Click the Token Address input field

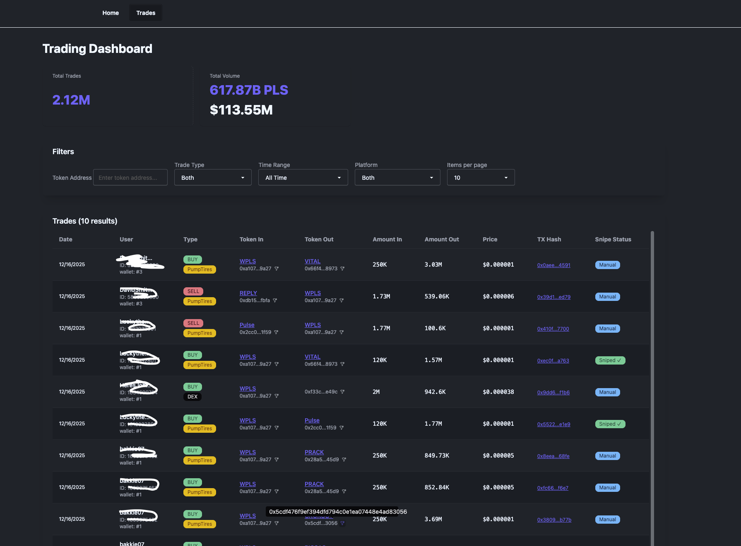coord(130,178)
